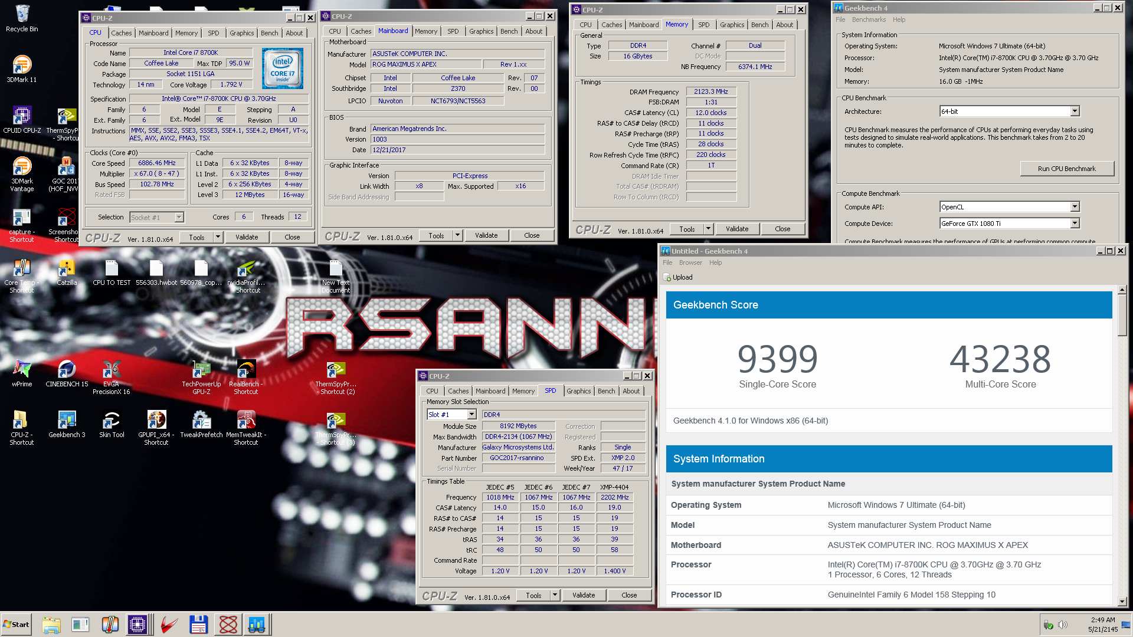Expand the Socket #1 selection dropdown
Viewport: 1133px width, 637px height.
point(179,218)
